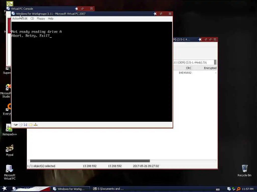Click the safely remove hardware tray icon
Viewport: 257px width, 192px height.
pos(234,189)
